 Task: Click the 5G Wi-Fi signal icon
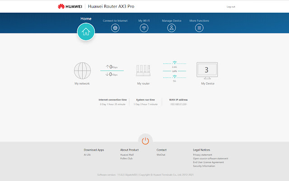point(175,76)
